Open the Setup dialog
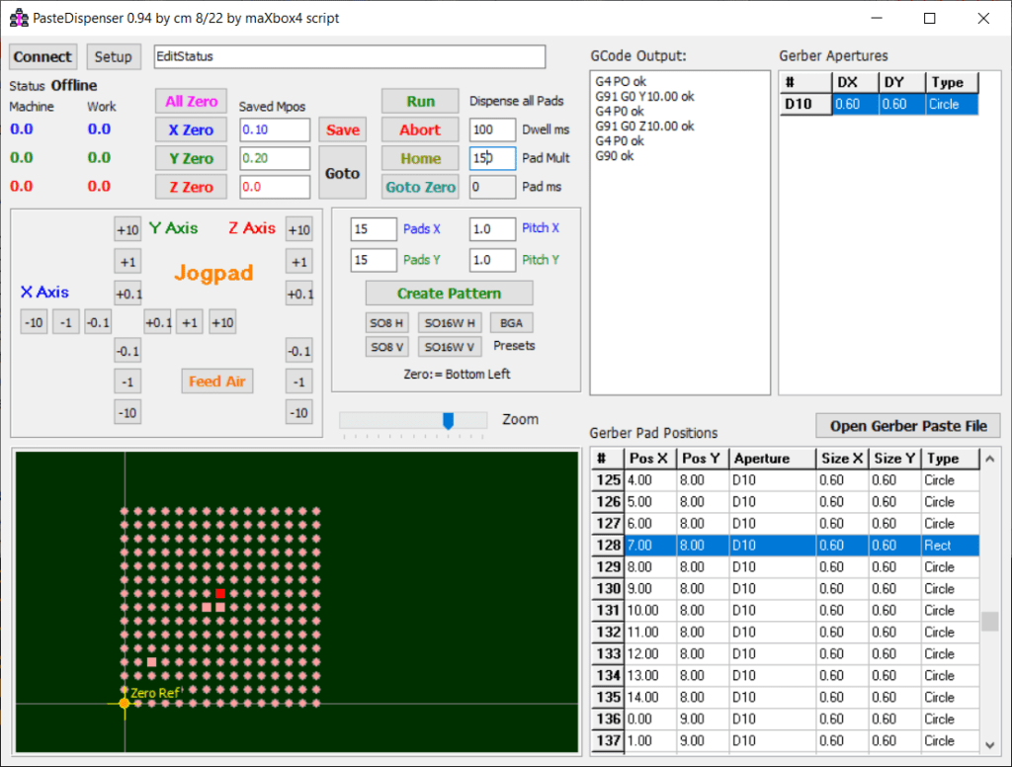The image size is (1012, 767). point(113,56)
